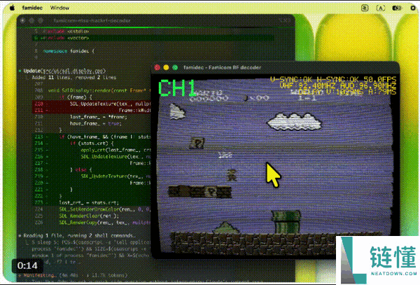Click the terminal window's dimmed close button
Image resolution: width=420 pixels, height=285 pixels.
tap(23, 20)
